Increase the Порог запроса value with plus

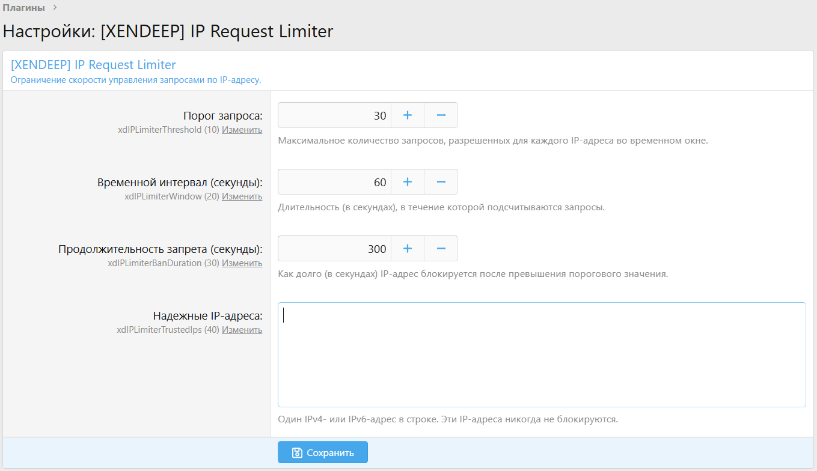click(408, 115)
